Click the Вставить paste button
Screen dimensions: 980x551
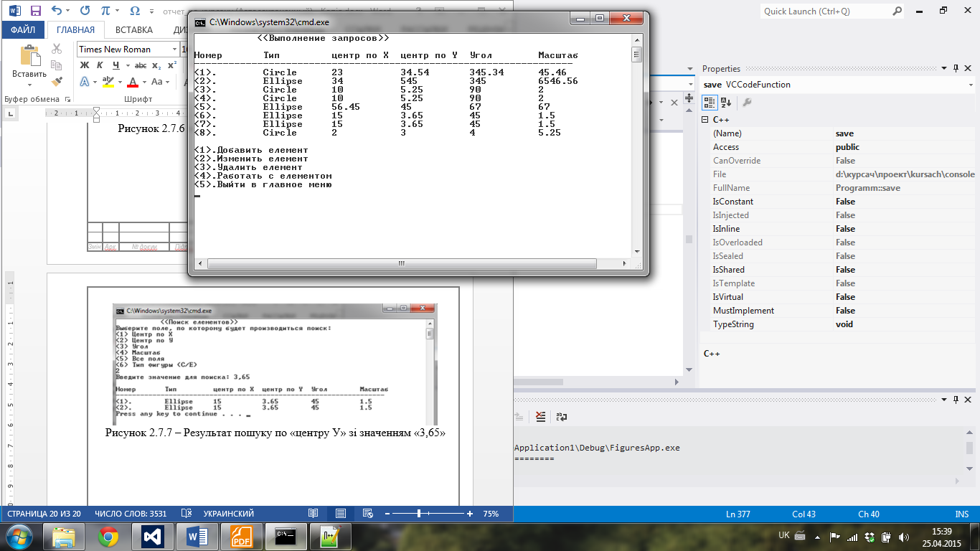point(29,63)
